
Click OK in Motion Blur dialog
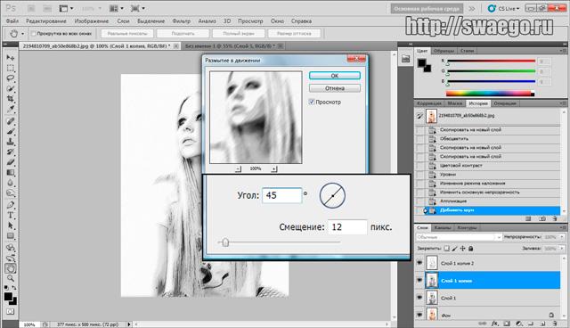(335, 76)
